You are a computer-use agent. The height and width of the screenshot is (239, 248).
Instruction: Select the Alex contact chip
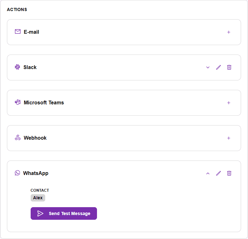[38, 198]
